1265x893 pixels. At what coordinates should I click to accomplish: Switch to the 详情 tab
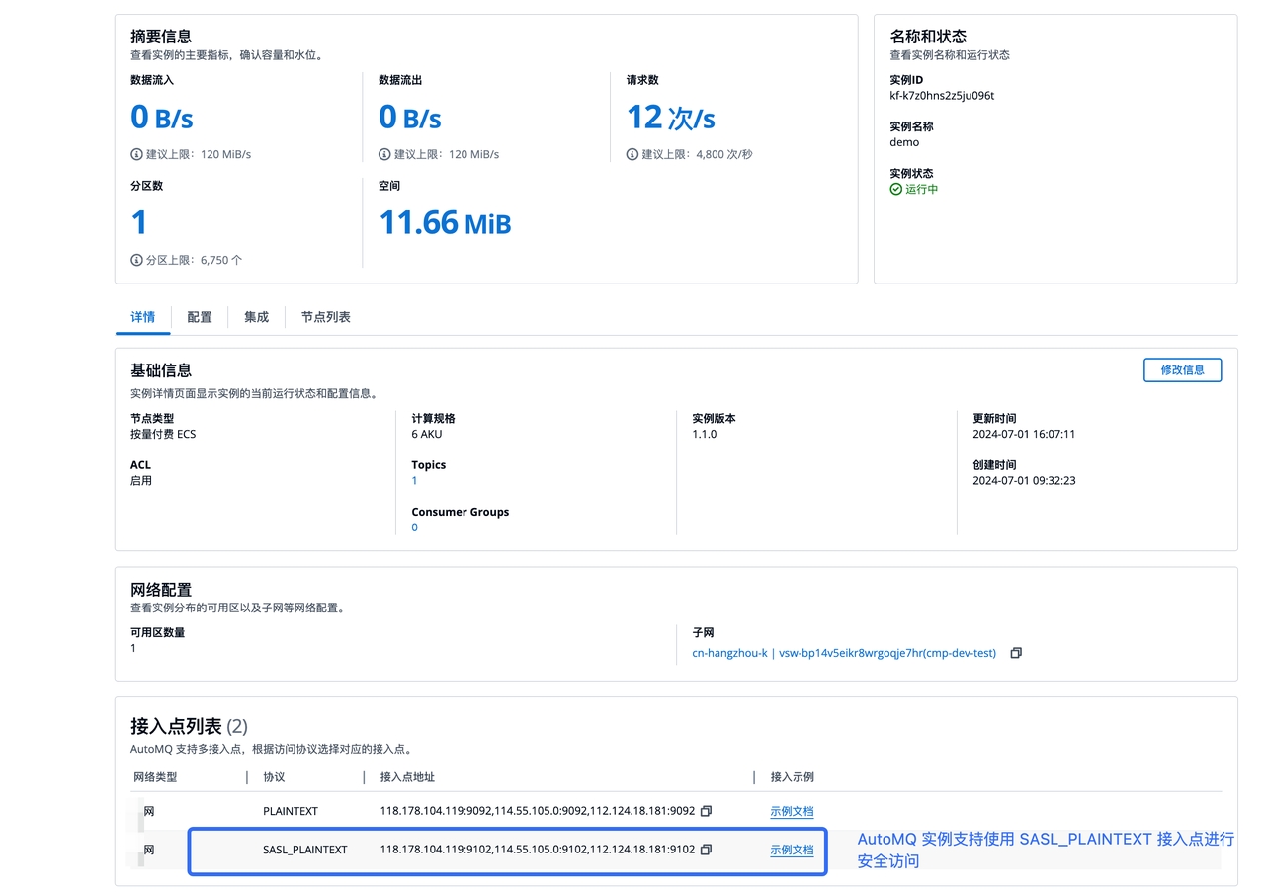pyautogui.click(x=143, y=317)
